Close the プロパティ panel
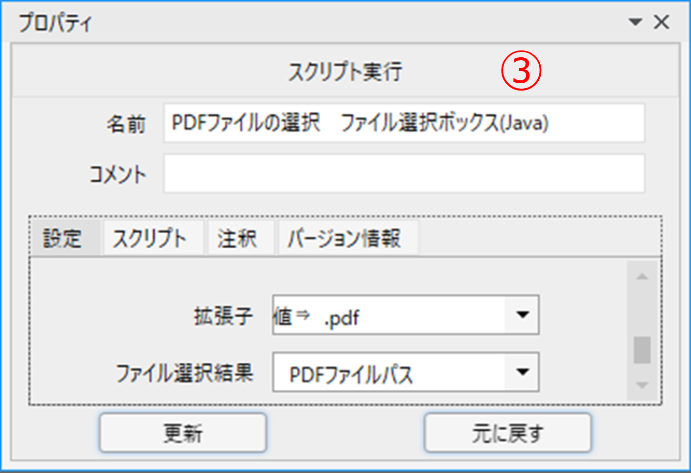This screenshot has height=473, width=691. [x=662, y=22]
